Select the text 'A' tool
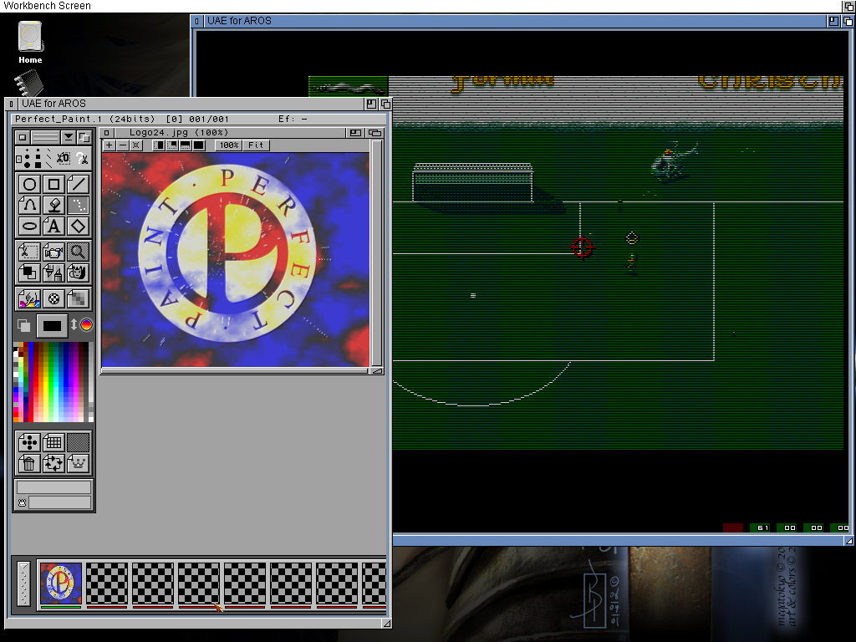Screen dimensions: 856x642 [x=53, y=226]
